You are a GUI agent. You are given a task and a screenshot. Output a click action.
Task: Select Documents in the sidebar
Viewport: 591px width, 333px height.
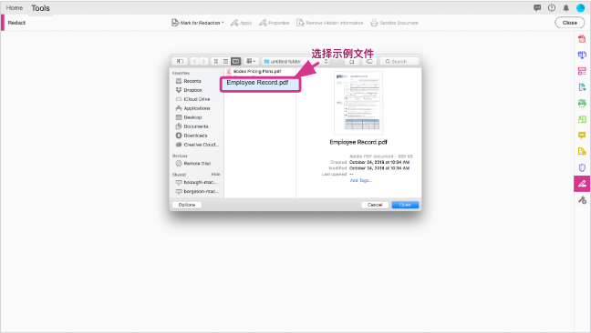pyautogui.click(x=195, y=126)
